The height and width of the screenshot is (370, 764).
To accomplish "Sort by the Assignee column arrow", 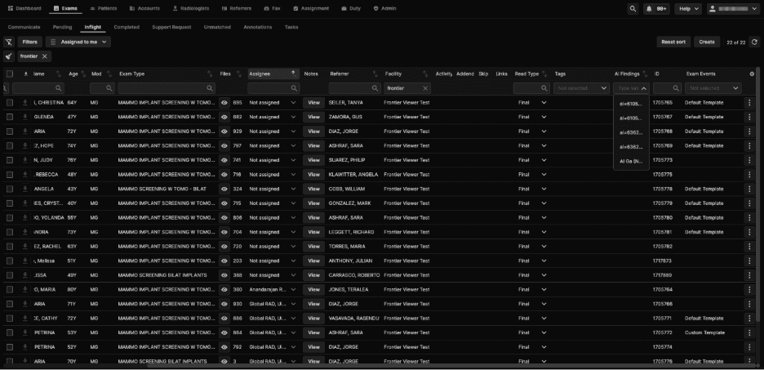I will point(293,74).
